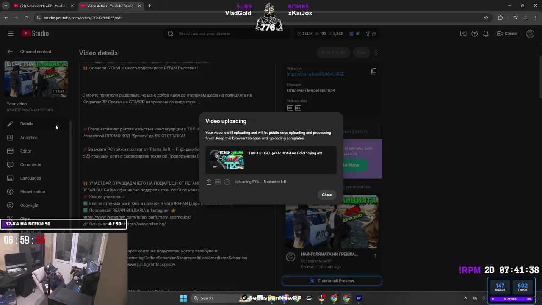This screenshot has width=542, height=305.
Task: Open the youtu.be/GGsKv9ibREE video link
Action: [x=315, y=74]
